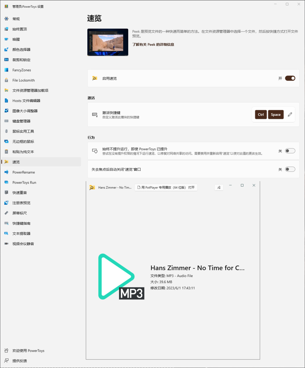305x368 pixels.
Task: Open the 图像大小调整器 icon
Action: coord(6,111)
